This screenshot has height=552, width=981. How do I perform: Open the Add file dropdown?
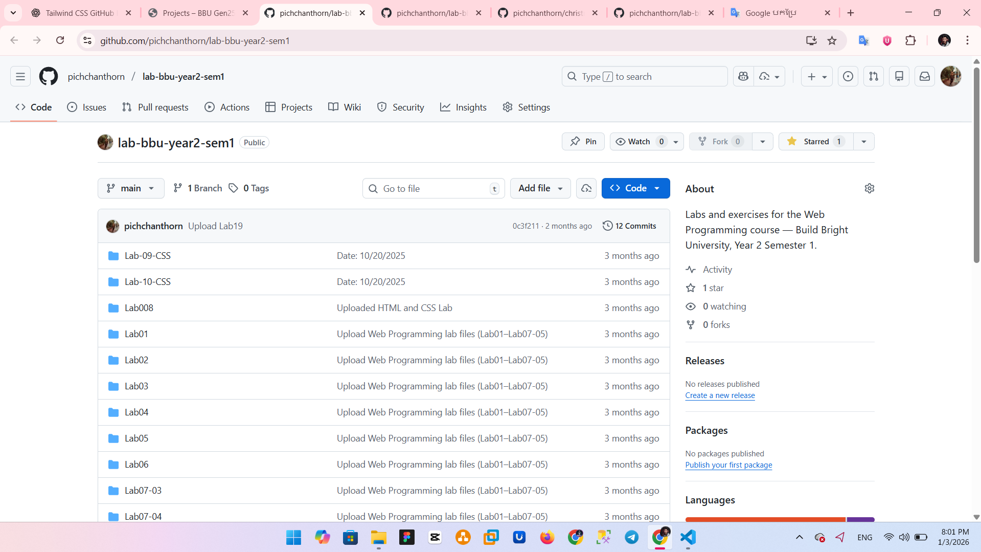[540, 188]
